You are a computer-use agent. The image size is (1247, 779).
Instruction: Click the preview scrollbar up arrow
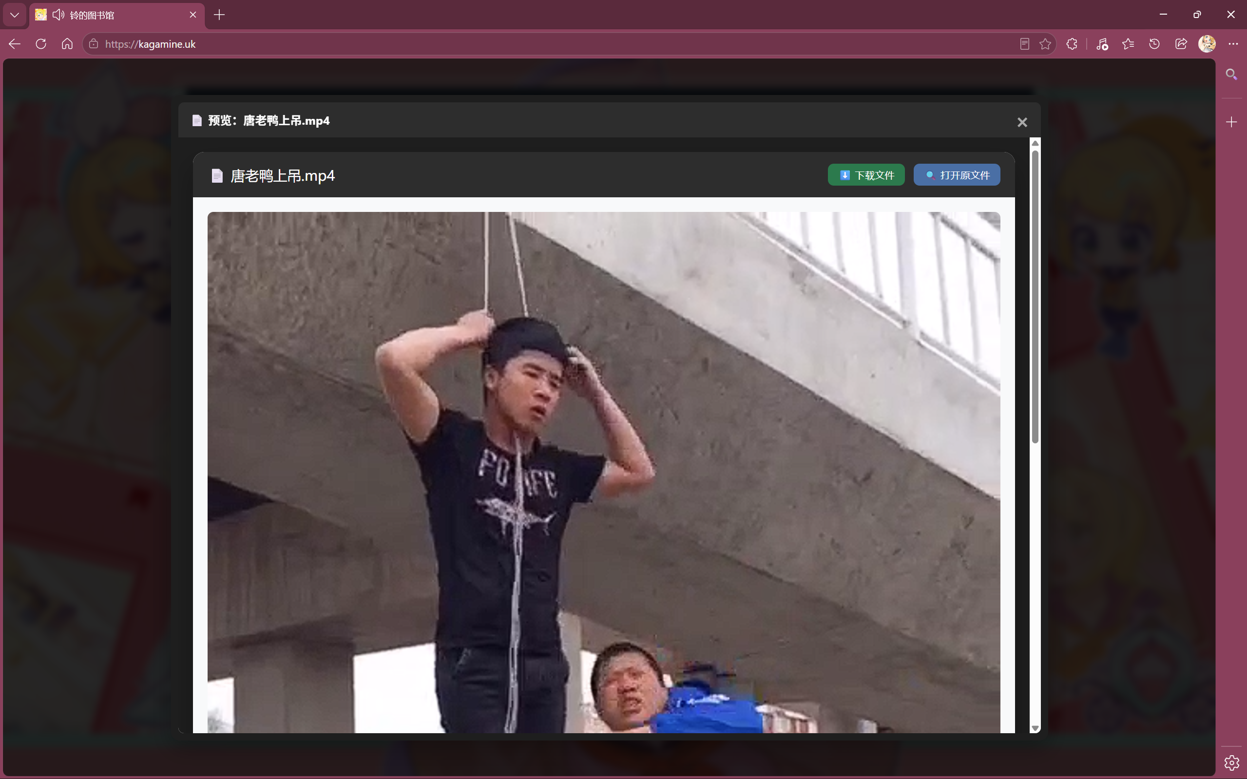(x=1035, y=143)
